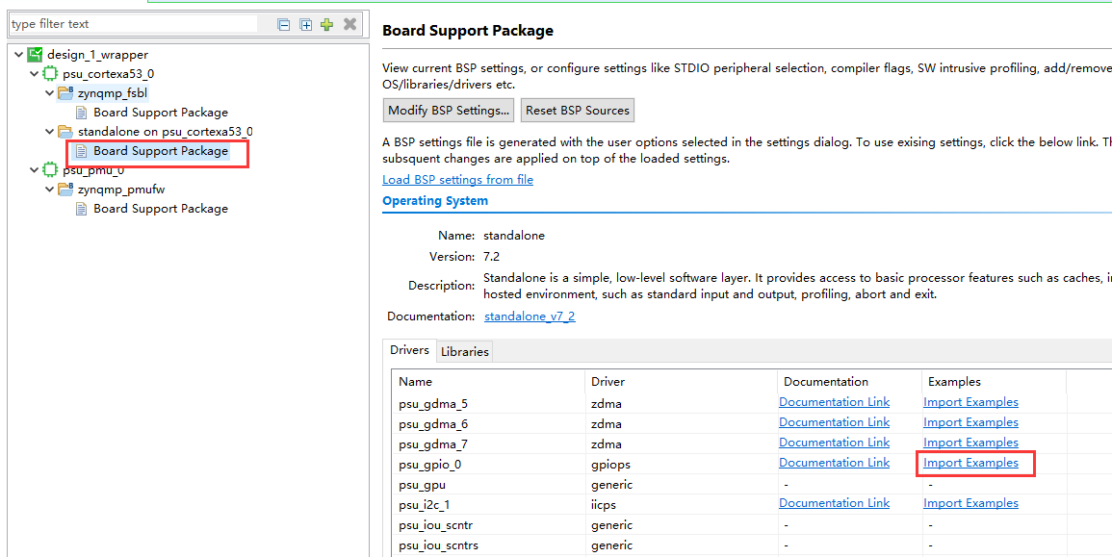Collapse the zynqmp_pmufw node
Screen dimensions: 1112x557
click(x=50, y=190)
